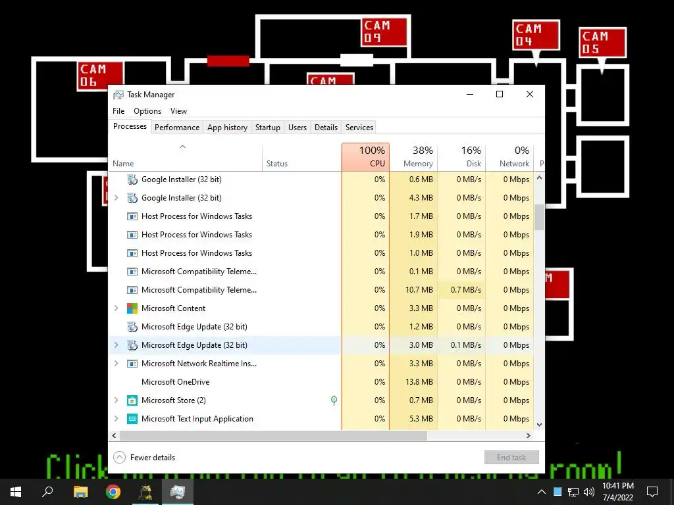Click the vertical scrollbar up arrow

540,178
